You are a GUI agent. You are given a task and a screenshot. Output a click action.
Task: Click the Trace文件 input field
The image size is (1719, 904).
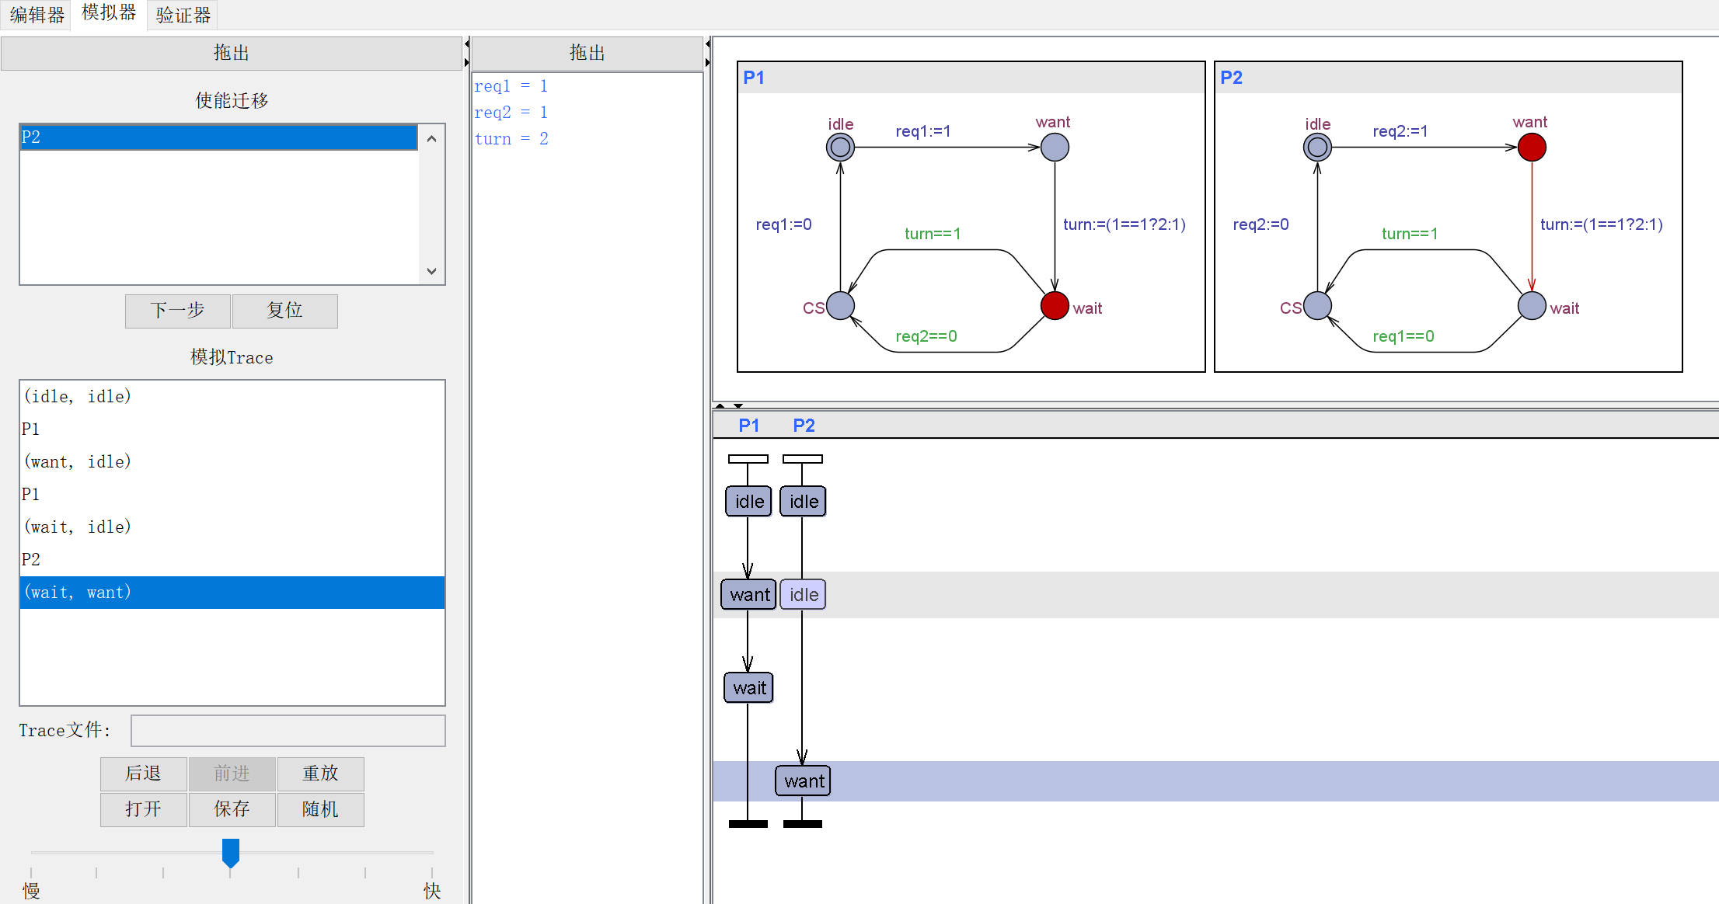tap(288, 731)
